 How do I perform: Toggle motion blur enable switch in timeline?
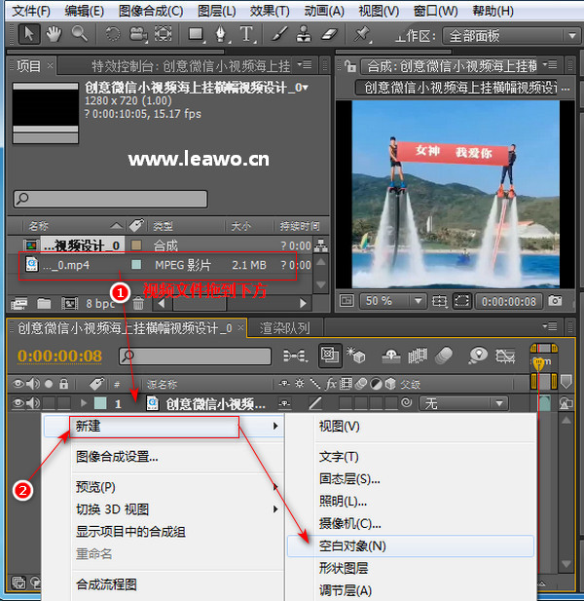pos(444,356)
